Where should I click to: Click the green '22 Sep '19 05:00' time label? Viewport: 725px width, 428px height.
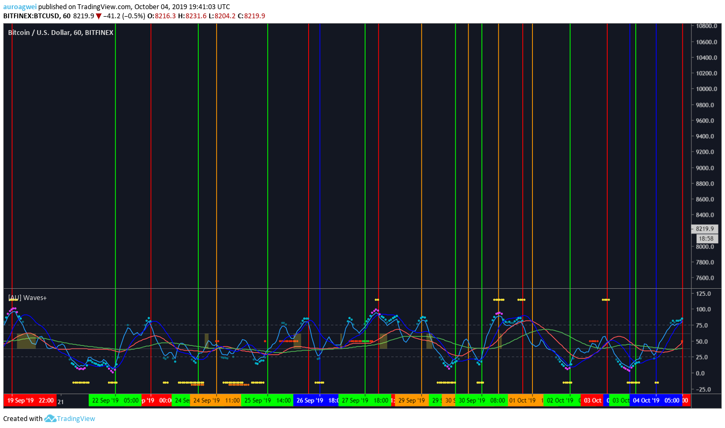[115, 401]
